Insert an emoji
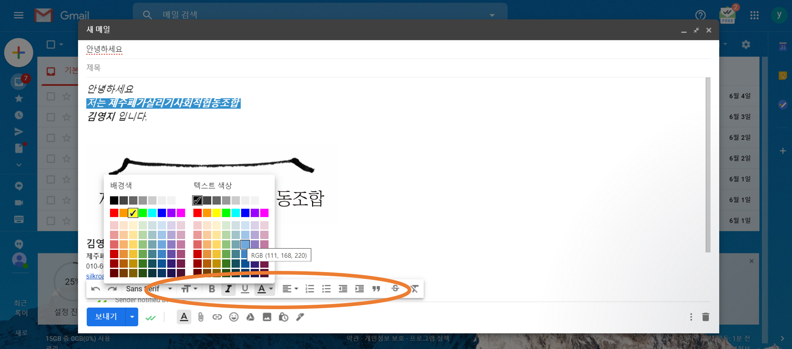Image resolution: width=792 pixels, height=349 pixels. (x=234, y=317)
